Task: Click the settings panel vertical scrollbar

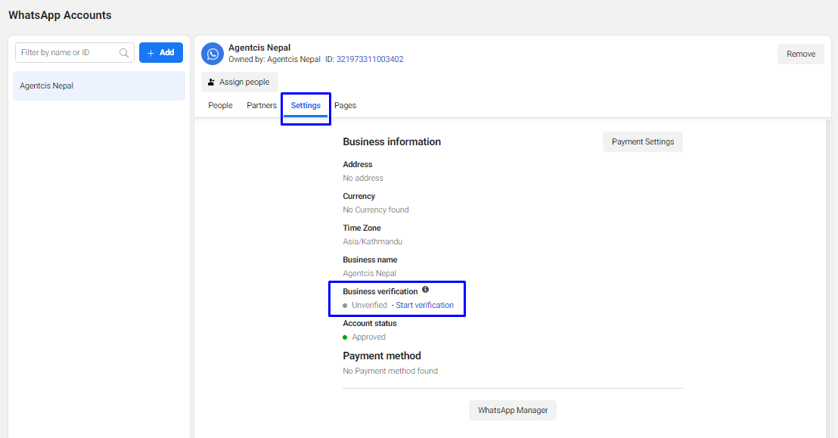Action: [828, 278]
